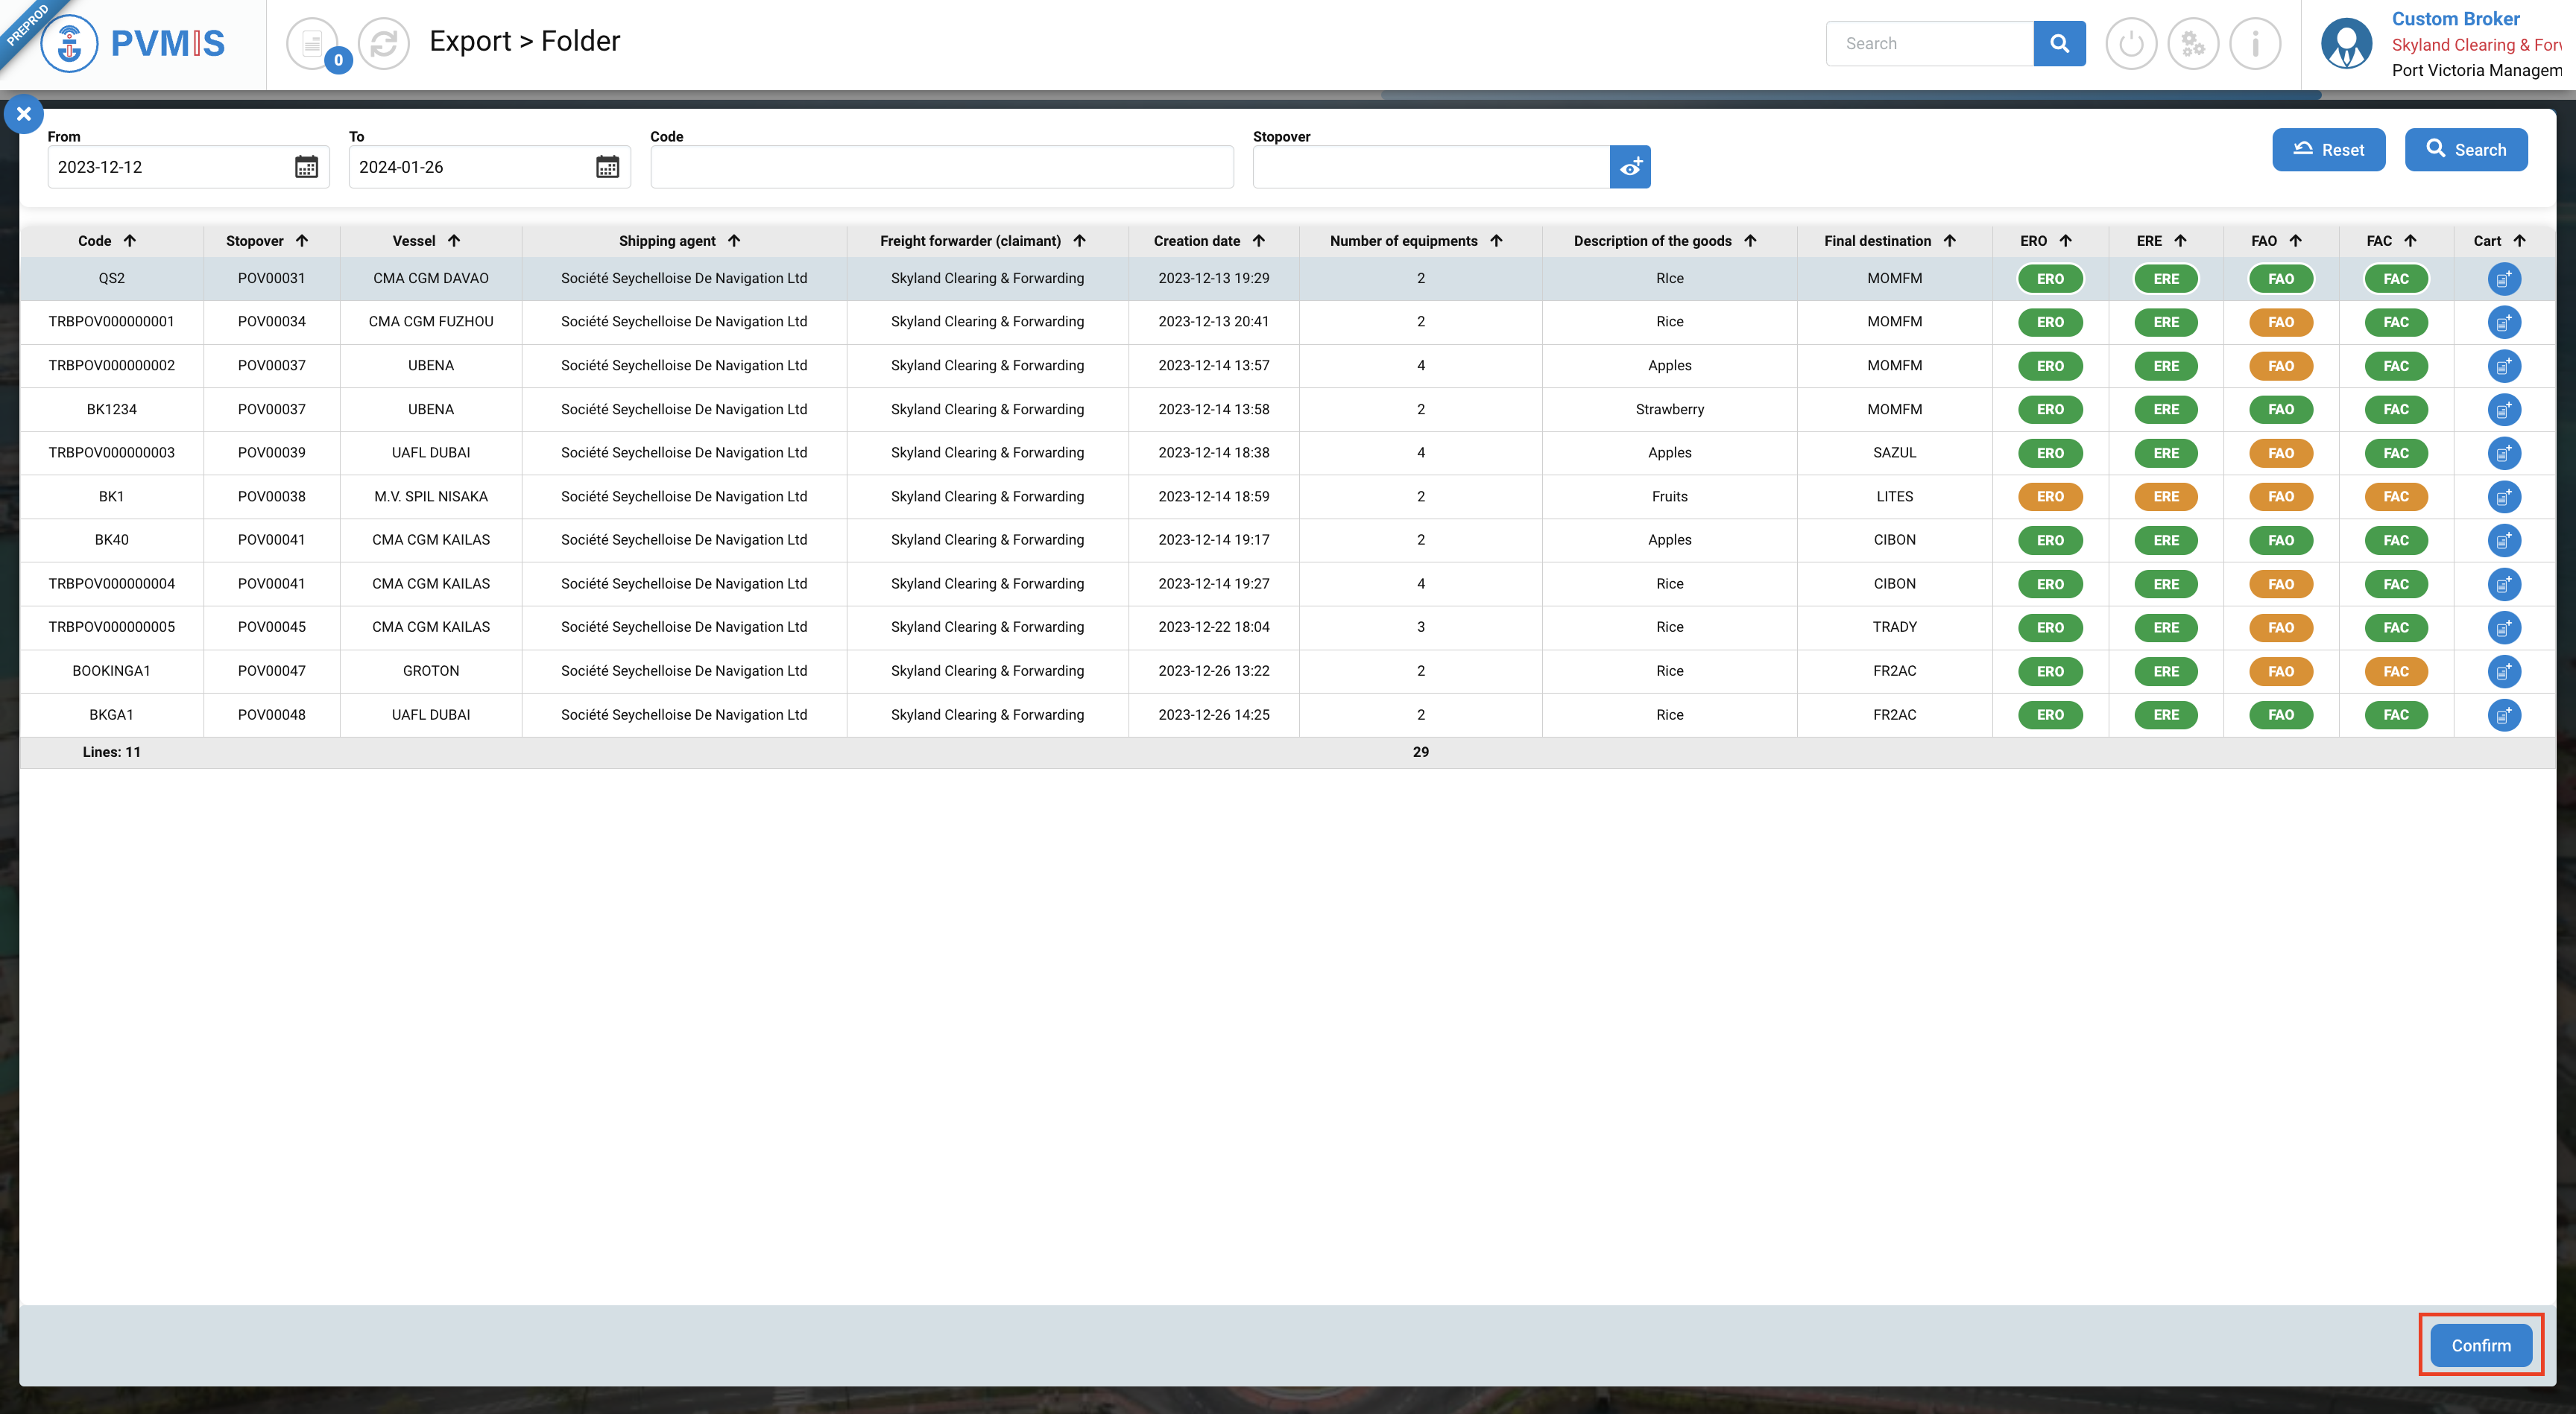Add BK1234 row to cart
This screenshot has width=2576, height=1414.
click(x=2504, y=410)
